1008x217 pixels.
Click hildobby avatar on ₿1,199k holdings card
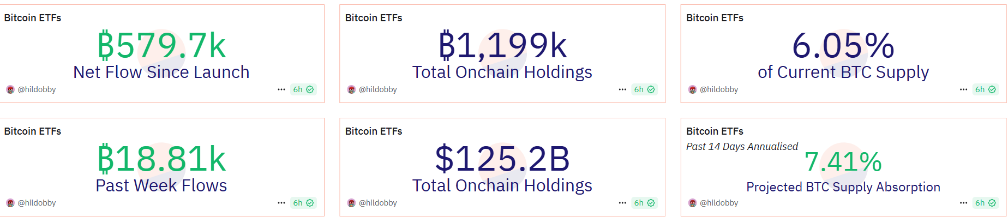[x=351, y=89]
